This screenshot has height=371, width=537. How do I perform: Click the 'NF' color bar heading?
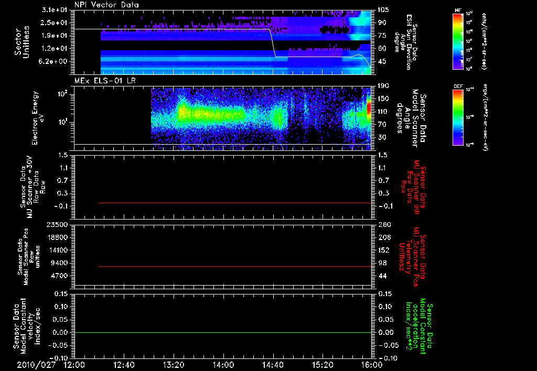[458, 10]
